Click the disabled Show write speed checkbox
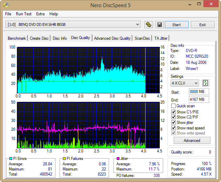 pyautogui.click(x=173, y=133)
